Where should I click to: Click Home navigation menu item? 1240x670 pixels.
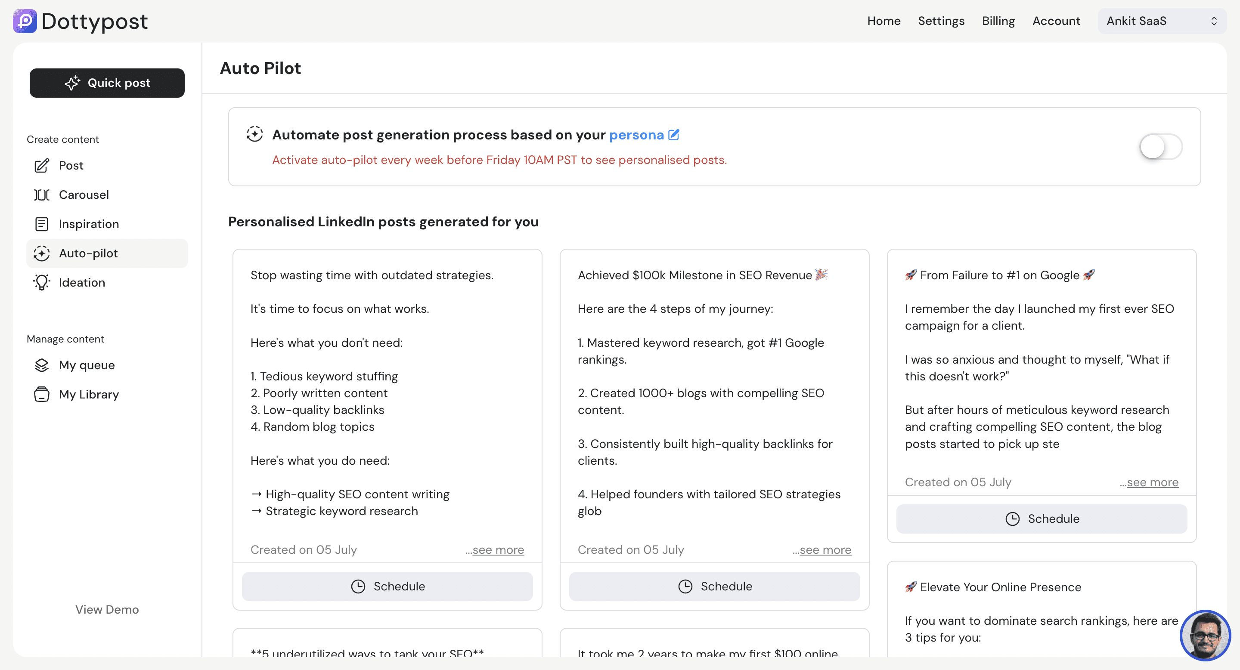tap(883, 21)
